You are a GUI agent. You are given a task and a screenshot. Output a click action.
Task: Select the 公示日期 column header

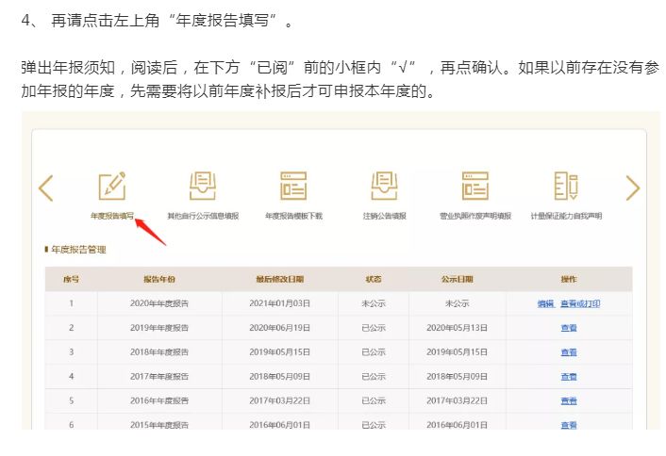pos(457,279)
